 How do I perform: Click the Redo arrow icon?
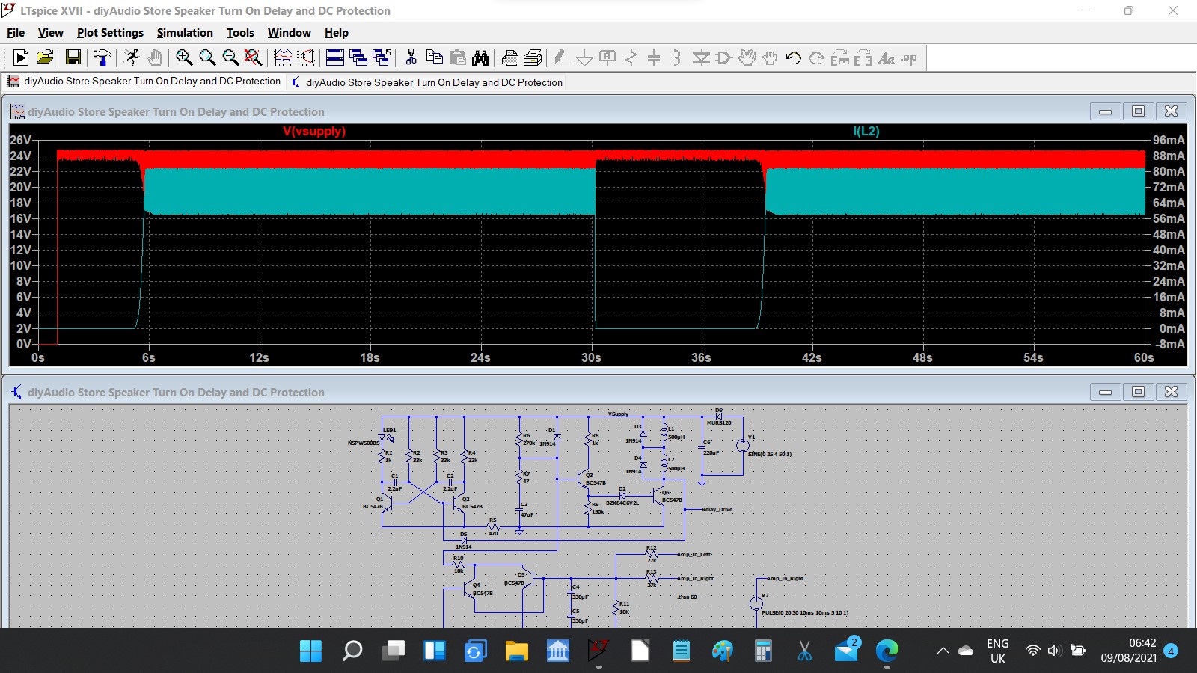(x=817, y=58)
